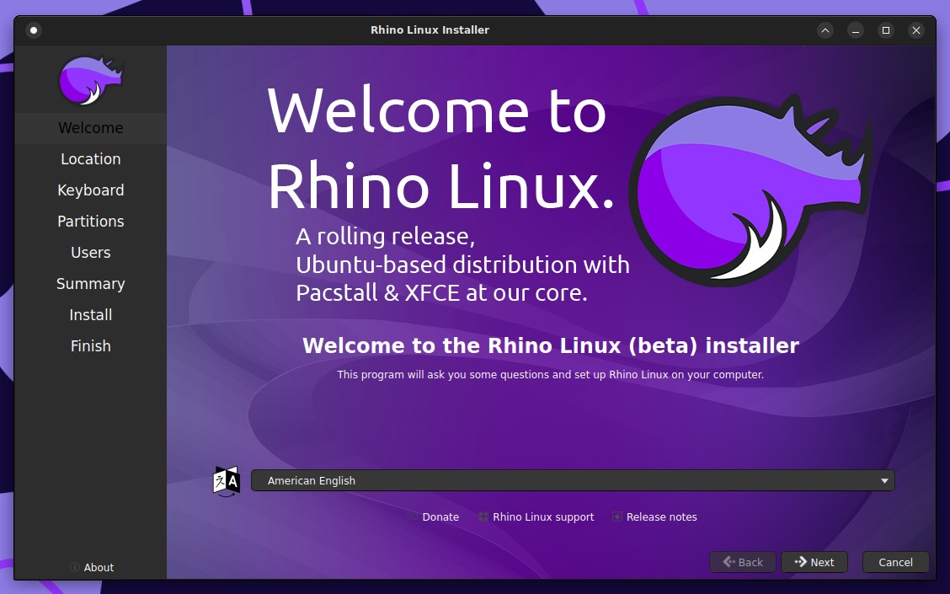Viewport: 950px width, 594px height.
Task: Click the "Rhino Linux Installer" window title
Action: pos(430,30)
